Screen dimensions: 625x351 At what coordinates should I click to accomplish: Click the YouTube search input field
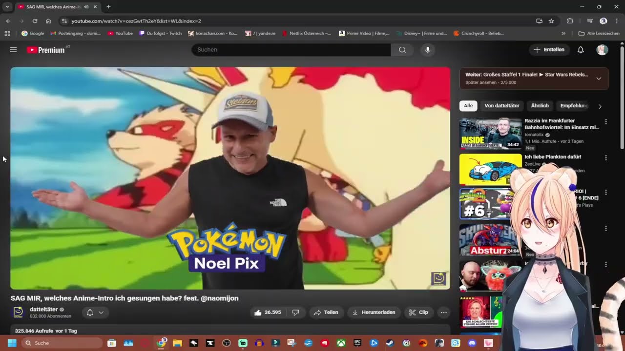[x=291, y=50]
